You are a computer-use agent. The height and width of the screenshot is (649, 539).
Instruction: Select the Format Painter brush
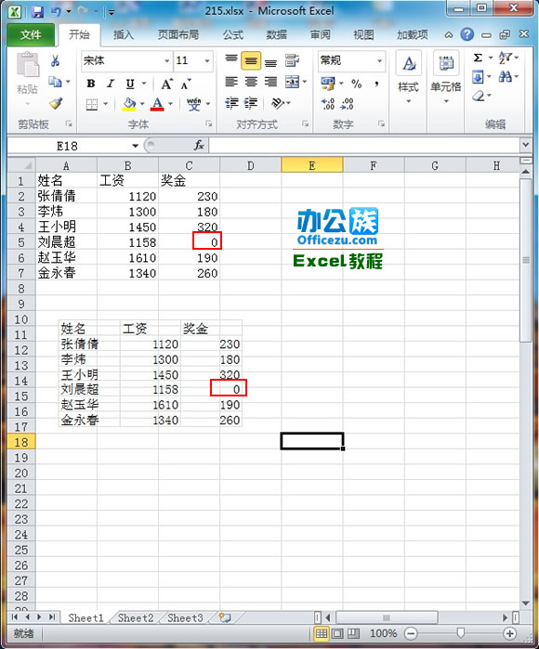pyautogui.click(x=56, y=103)
